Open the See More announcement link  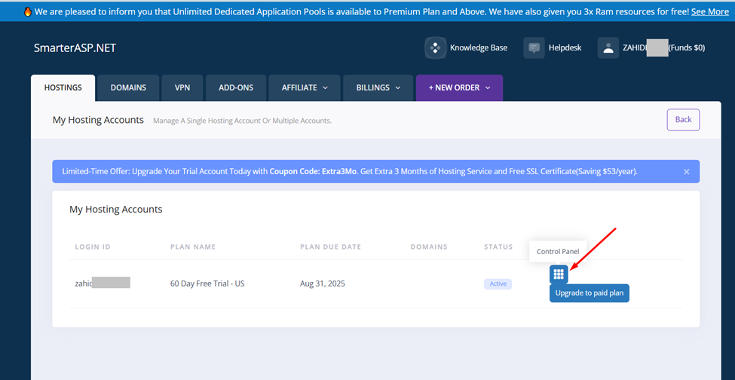pos(709,11)
